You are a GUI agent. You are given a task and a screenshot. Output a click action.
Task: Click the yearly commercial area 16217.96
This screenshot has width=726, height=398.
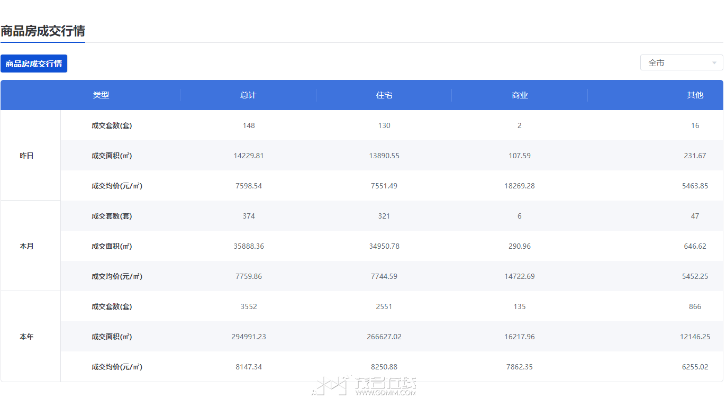pos(520,337)
